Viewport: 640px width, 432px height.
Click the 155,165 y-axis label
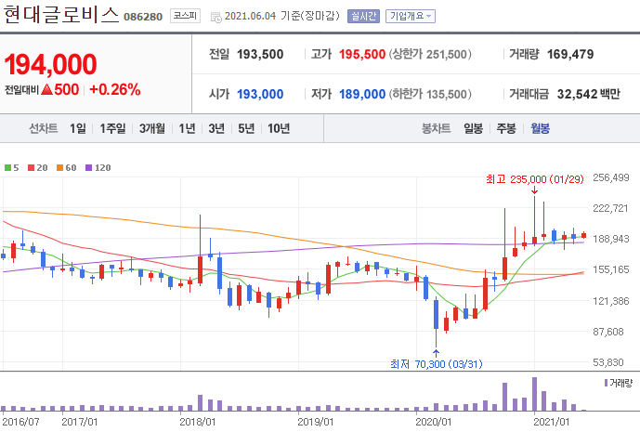pos(611,269)
